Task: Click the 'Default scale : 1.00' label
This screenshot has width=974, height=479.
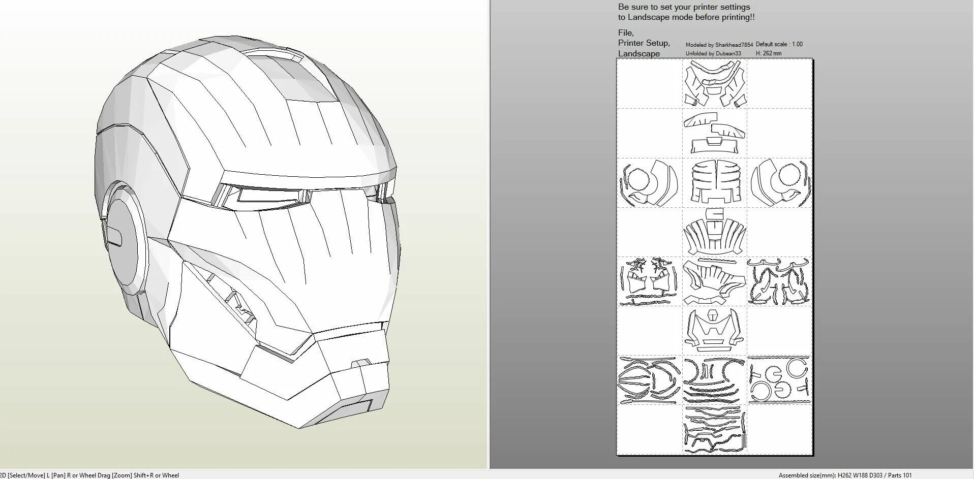Action: pos(779,44)
